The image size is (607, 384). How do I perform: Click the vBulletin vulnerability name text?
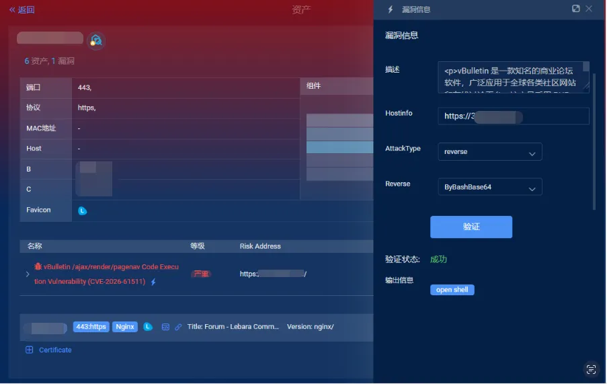tap(106, 274)
